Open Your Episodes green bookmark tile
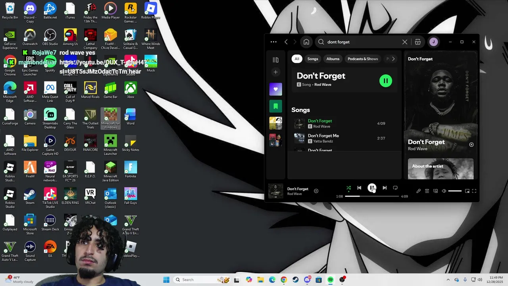 (x=275, y=106)
